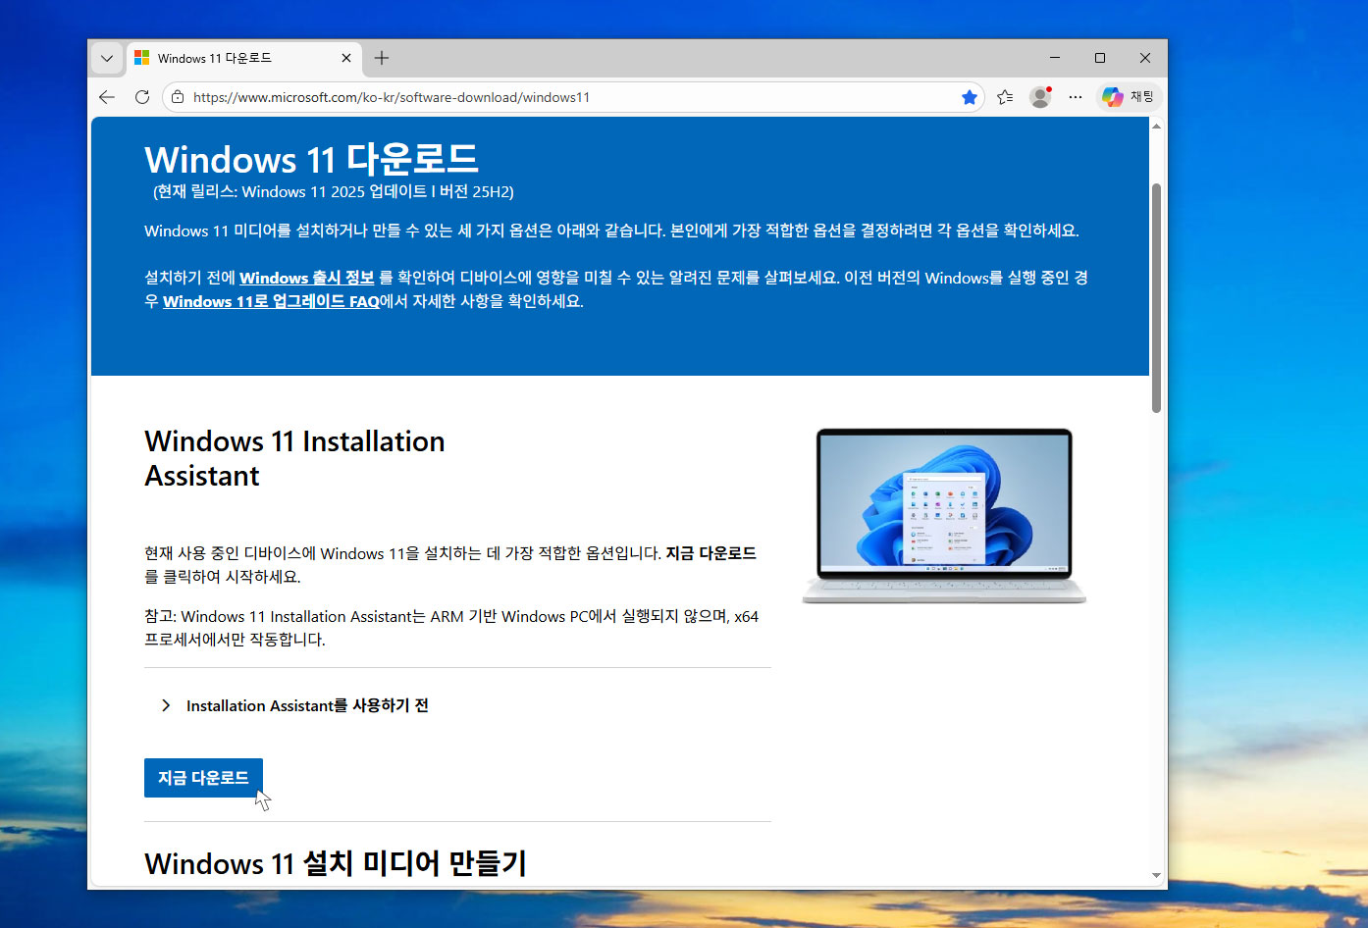Image resolution: width=1368 pixels, height=928 pixels.
Task: Minimize the Edge window
Action: click(x=1055, y=58)
